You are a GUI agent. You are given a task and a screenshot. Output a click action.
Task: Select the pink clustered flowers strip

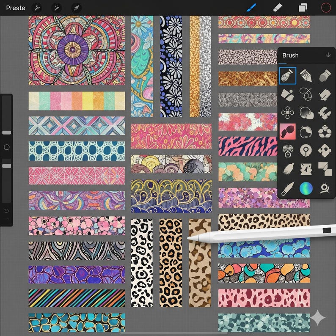coord(77,226)
